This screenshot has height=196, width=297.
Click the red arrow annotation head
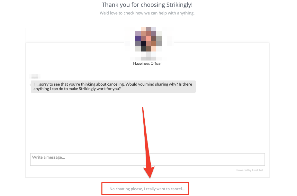[x=150, y=172]
